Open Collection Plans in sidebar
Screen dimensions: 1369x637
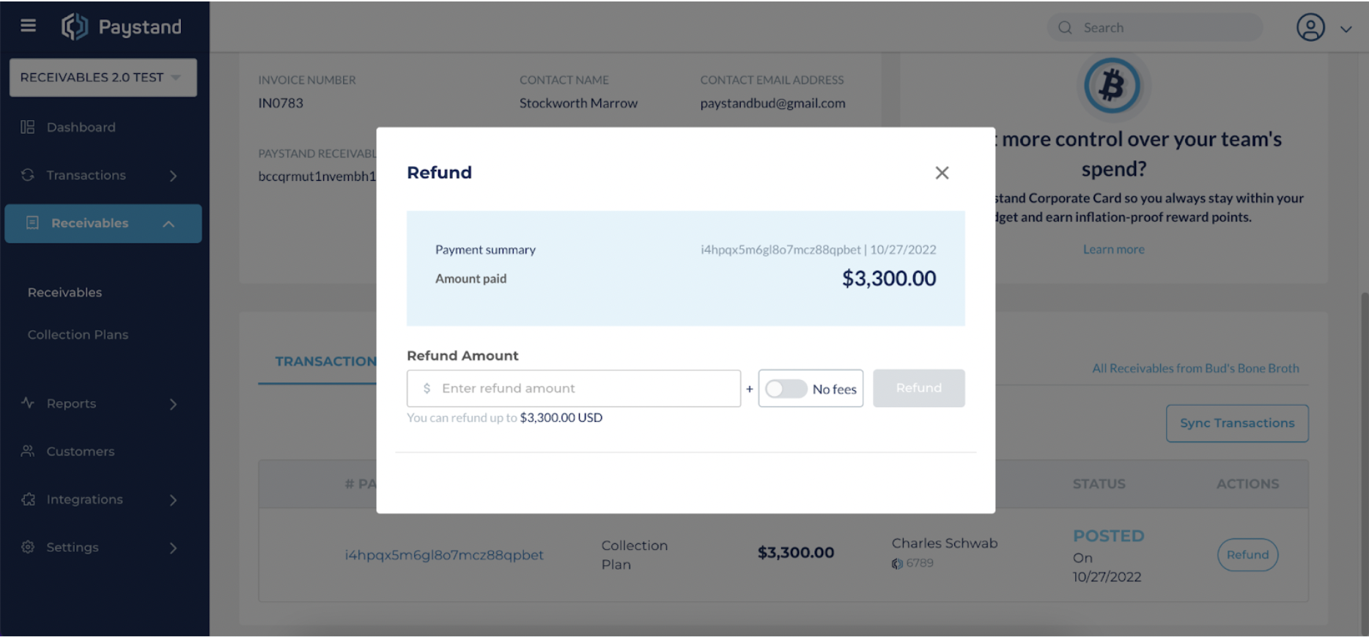(78, 335)
